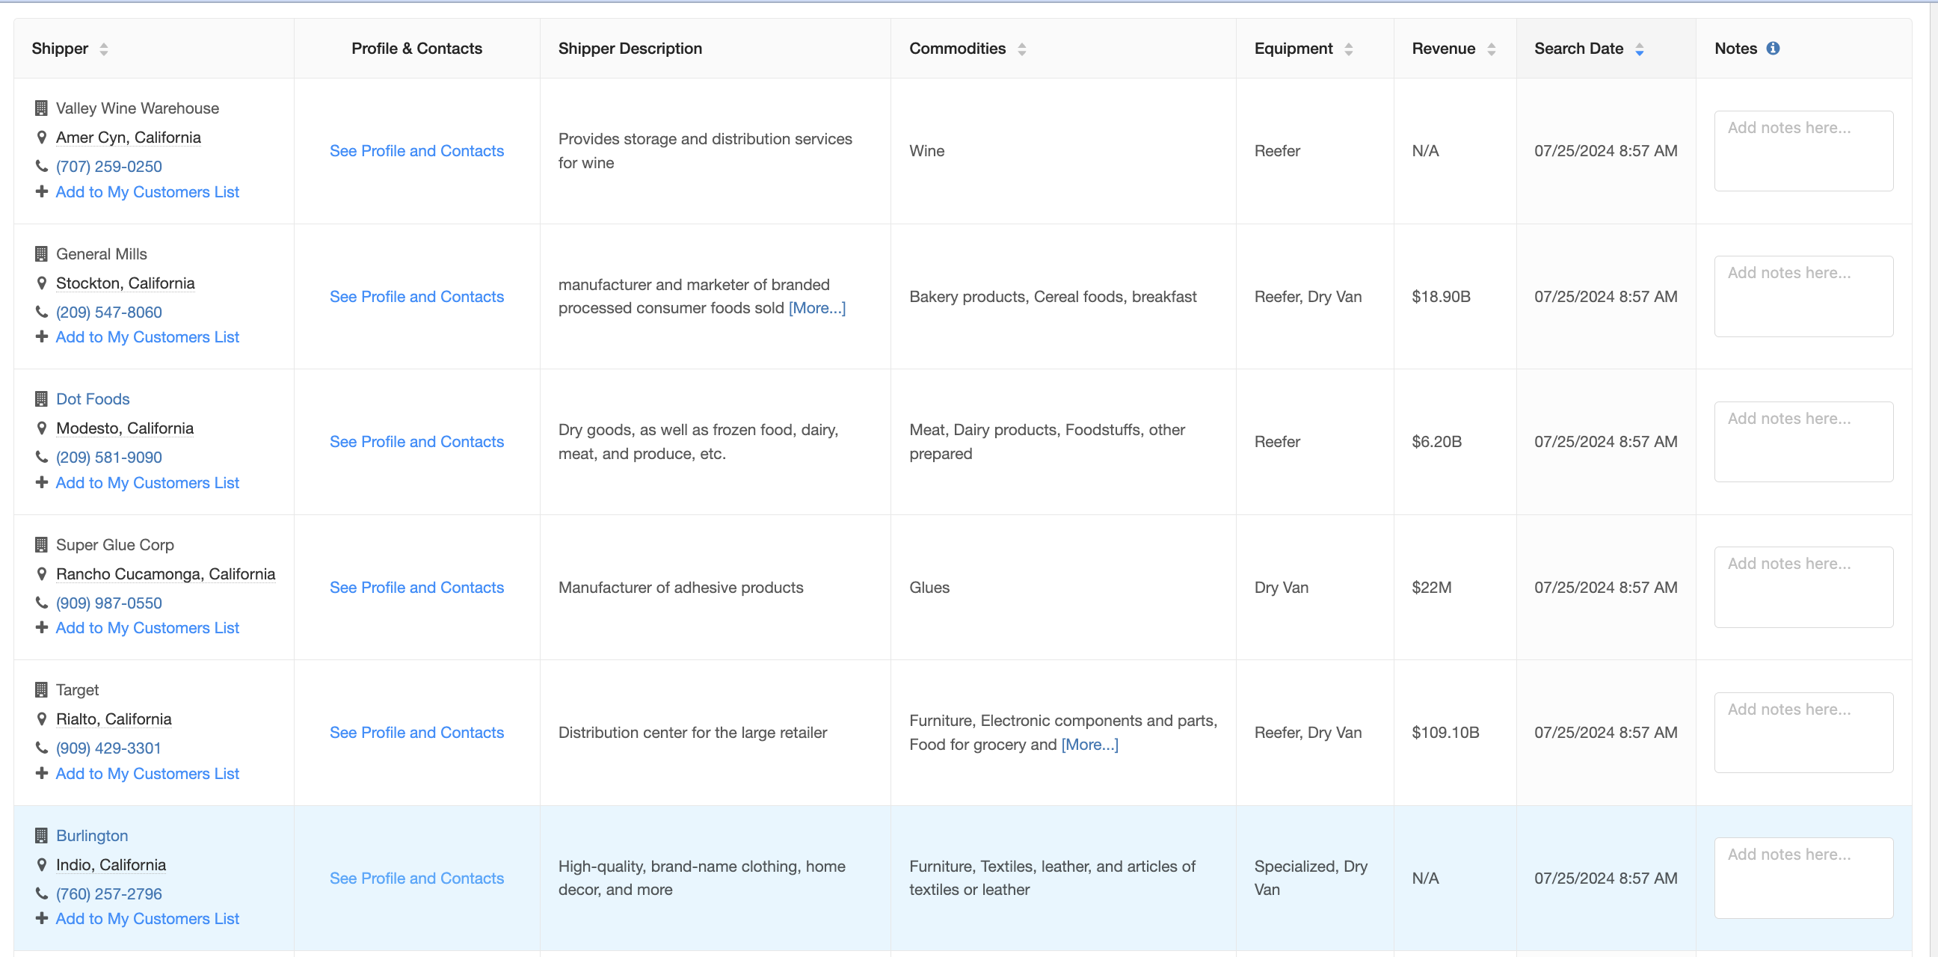Click notes field for Super Glue Corp
Viewport: 1938px width, 957px height.
[1803, 588]
